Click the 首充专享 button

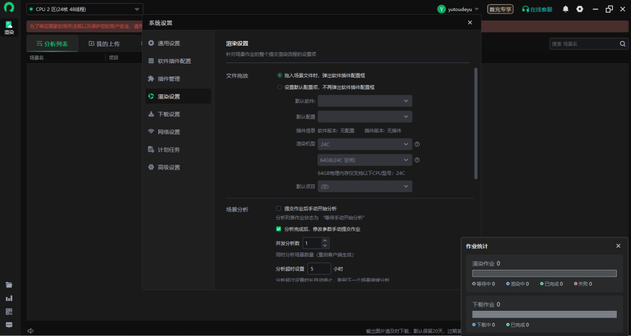click(x=500, y=9)
